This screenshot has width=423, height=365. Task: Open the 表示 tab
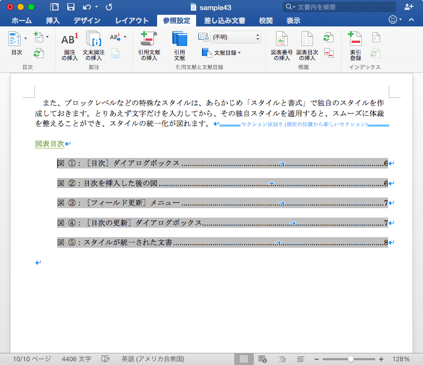pos(293,21)
